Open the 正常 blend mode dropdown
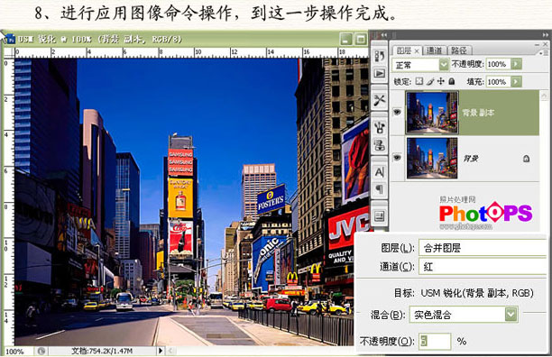This screenshot has width=552, height=357. click(x=420, y=65)
